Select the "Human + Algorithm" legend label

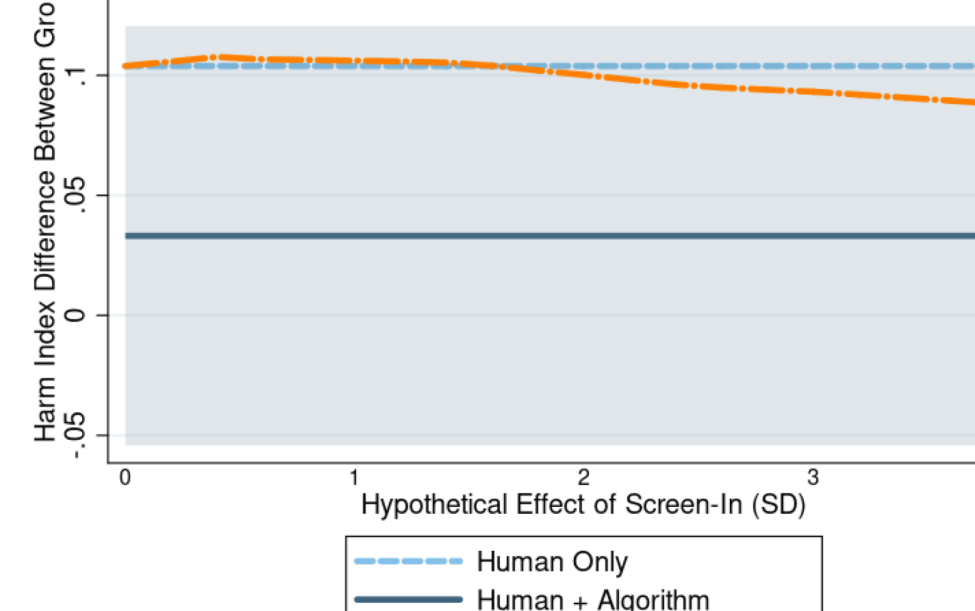593,600
